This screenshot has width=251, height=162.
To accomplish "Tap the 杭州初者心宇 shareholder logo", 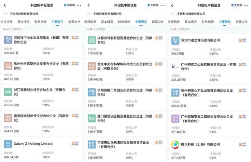I will [175, 93].
